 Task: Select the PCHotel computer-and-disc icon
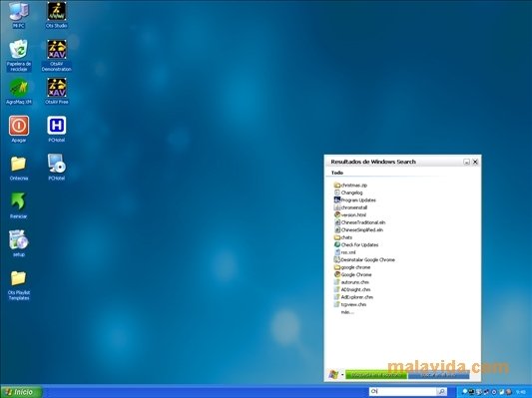click(56, 168)
